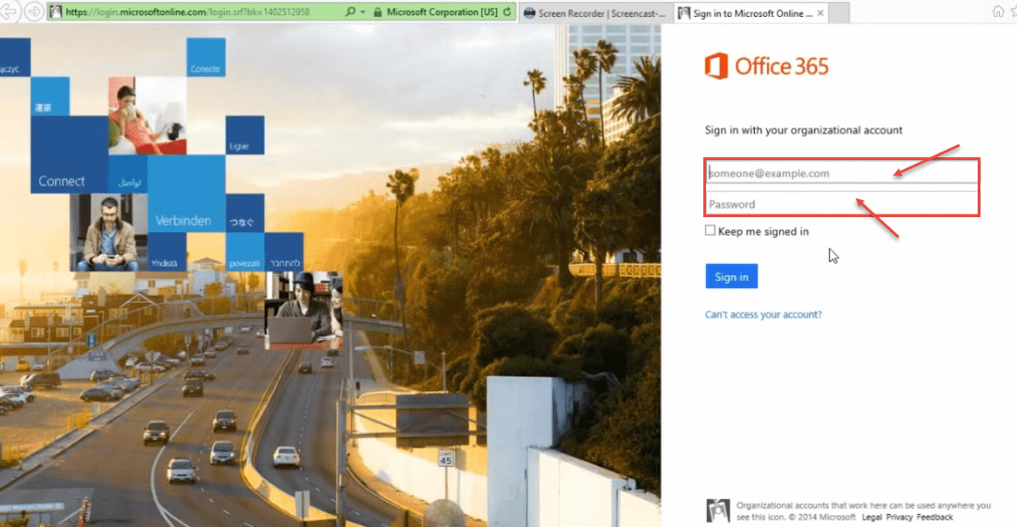This screenshot has height=527, width=1017.
Task: Open the Privacy footer link
Action: click(899, 518)
